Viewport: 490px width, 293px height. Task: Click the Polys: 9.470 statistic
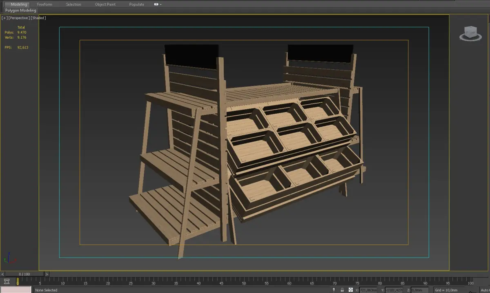coord(15,32)
